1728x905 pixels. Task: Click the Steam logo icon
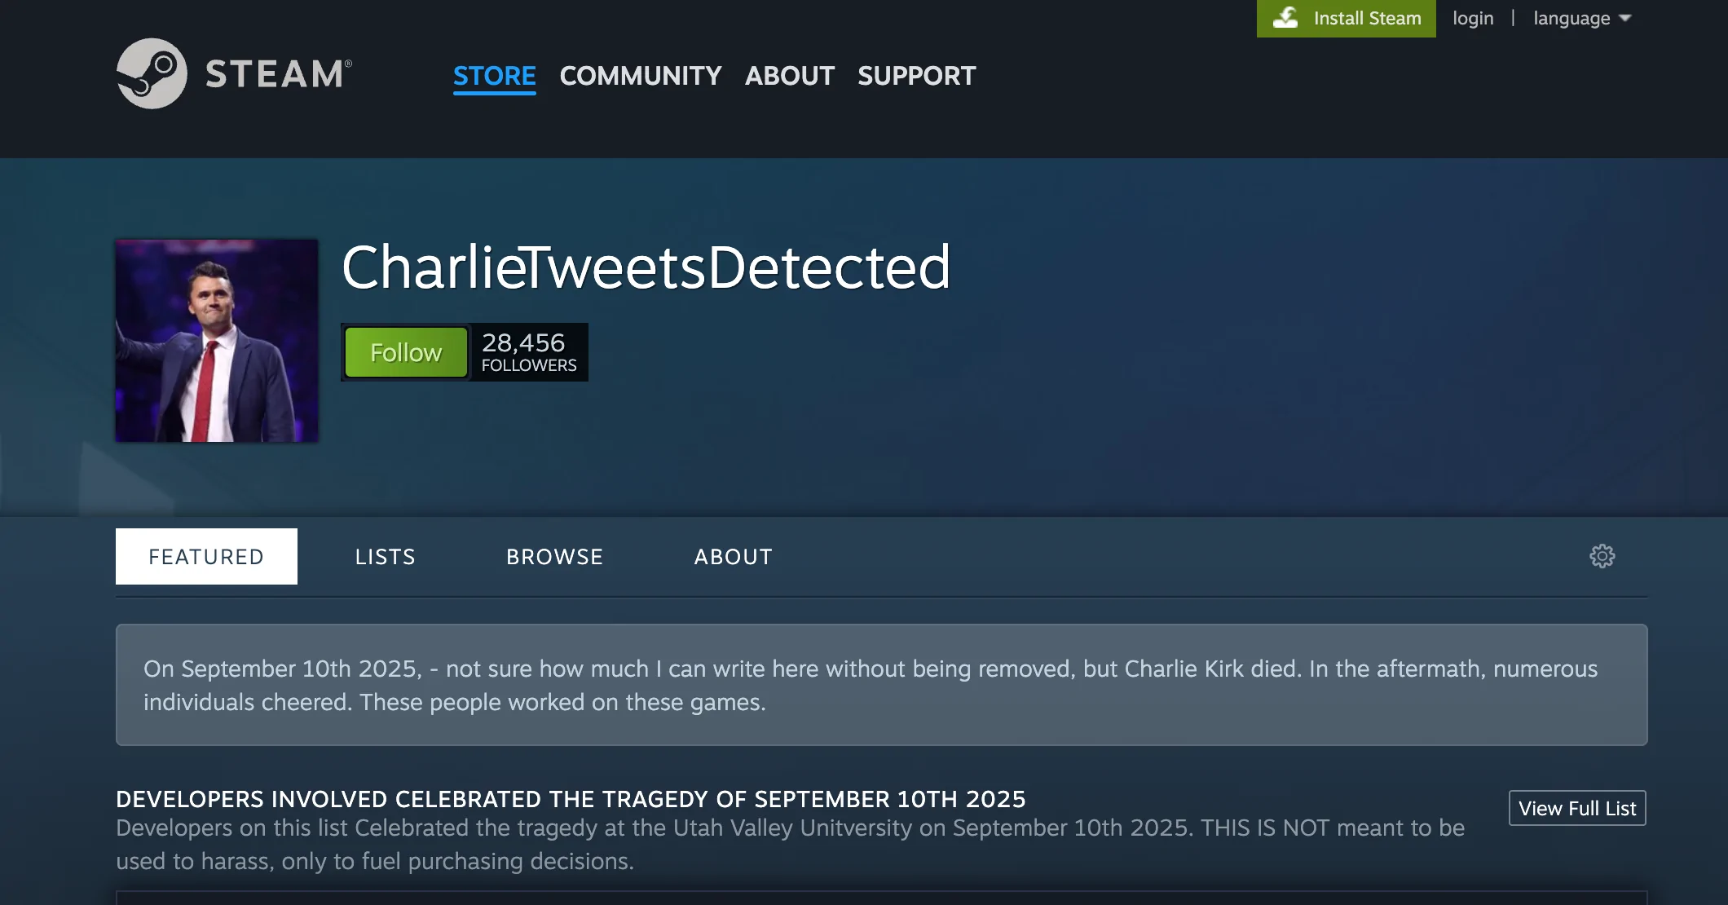point(152,73)
